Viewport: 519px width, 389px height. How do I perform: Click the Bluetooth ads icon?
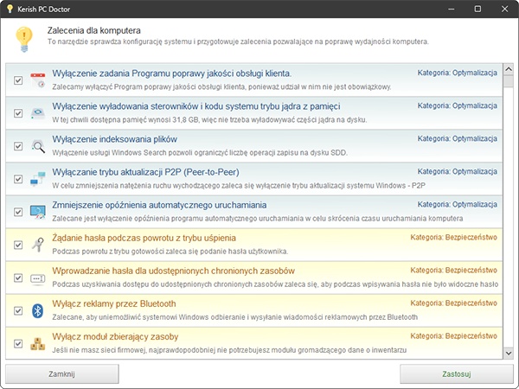point(38,310)
